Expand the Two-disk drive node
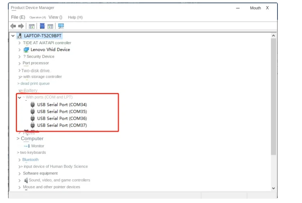302x203 pixels. pyautogui.click(x=19, y=71)
